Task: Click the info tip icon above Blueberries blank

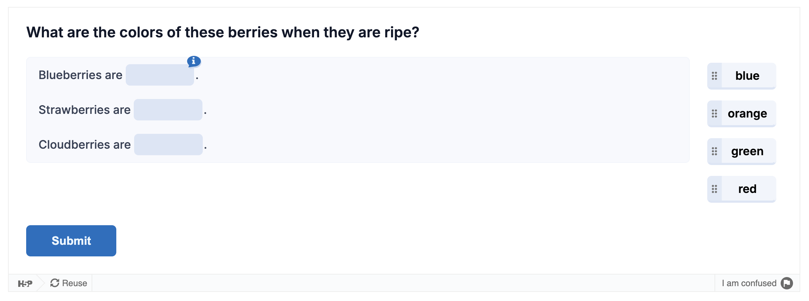Action: pos(194,61)
